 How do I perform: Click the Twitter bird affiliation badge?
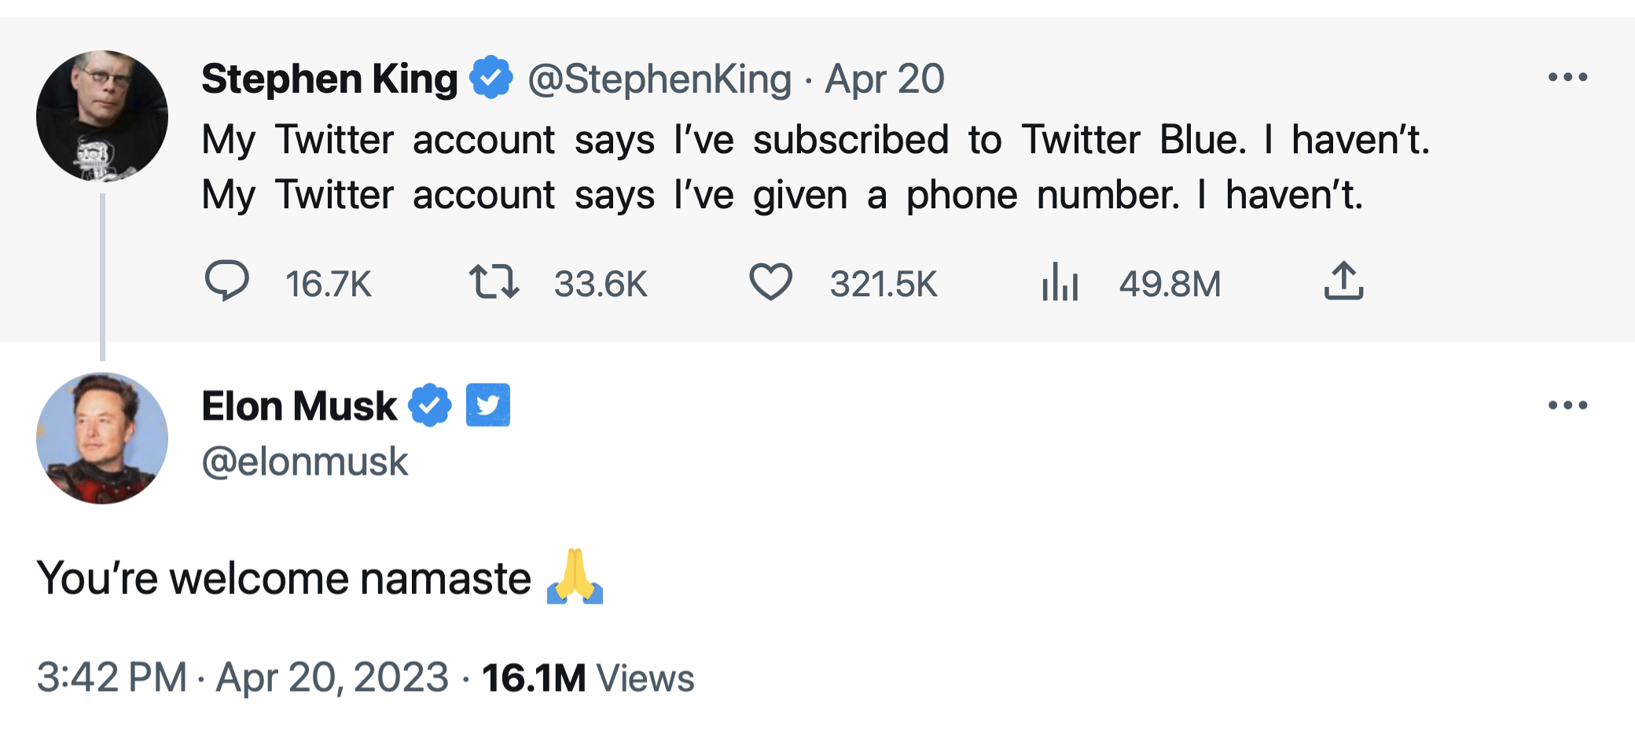coord(488,406)
